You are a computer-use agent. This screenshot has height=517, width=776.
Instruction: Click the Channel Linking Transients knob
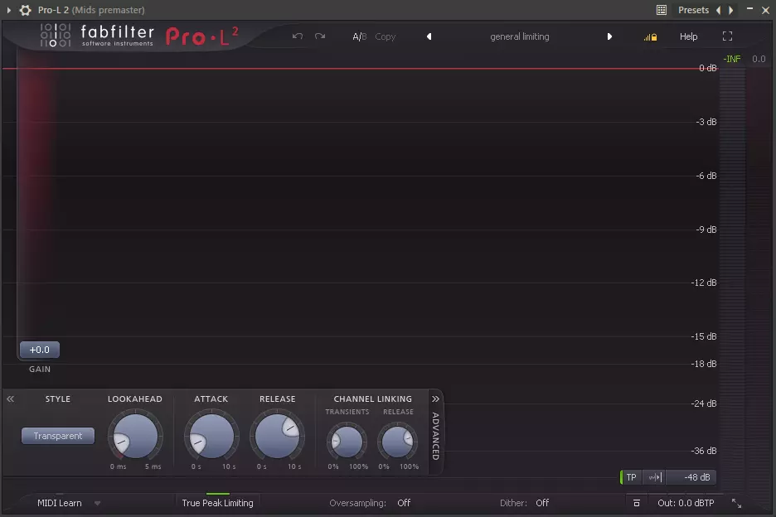point(347,442)
